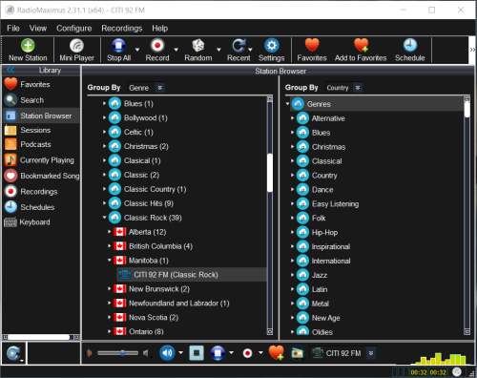Select Station Browser in the Library
Screen dimensions: 477x378
pyautogui.click(x=41, y=115)
